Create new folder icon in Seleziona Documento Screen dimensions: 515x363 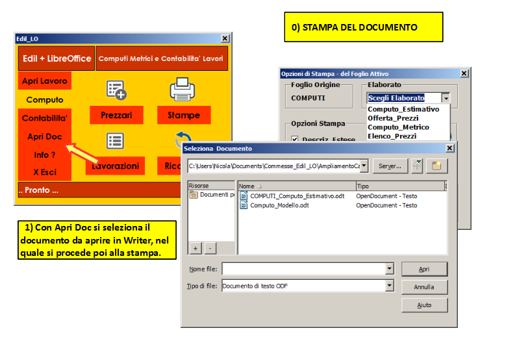(436, 166)
